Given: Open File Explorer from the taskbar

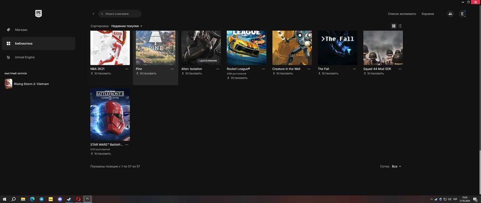Looking at the screenshot, I should click(x=23, y=199).
